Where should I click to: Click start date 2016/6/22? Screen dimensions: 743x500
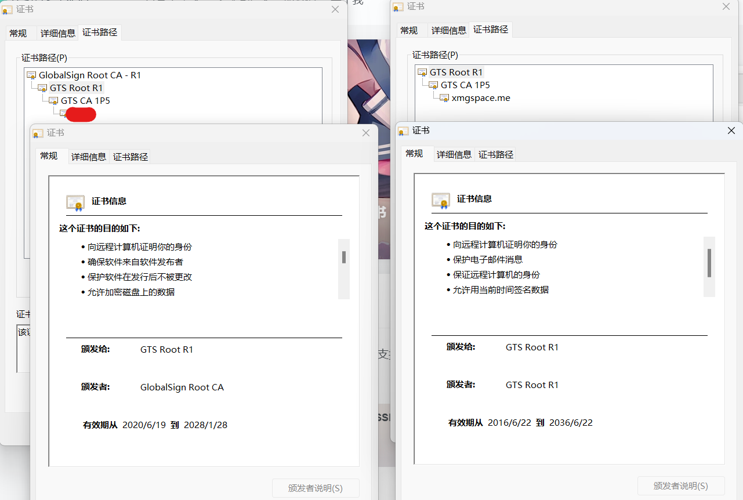pos(509,423)
